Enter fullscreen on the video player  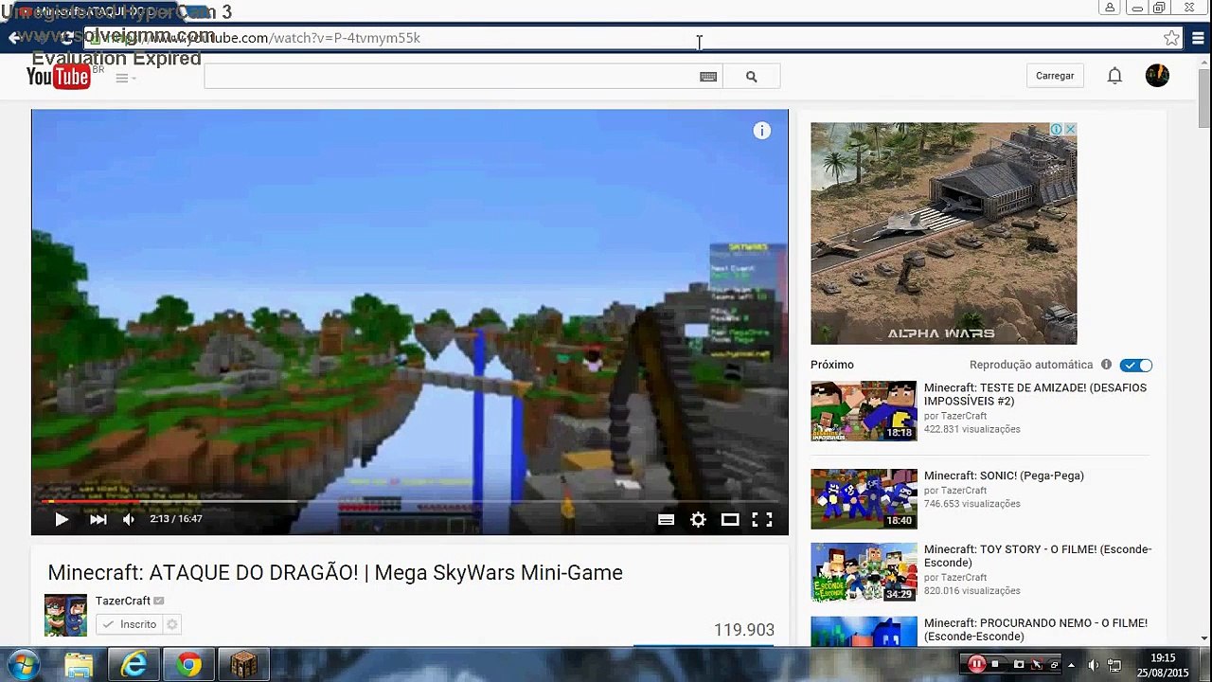[x=762, y=519]
